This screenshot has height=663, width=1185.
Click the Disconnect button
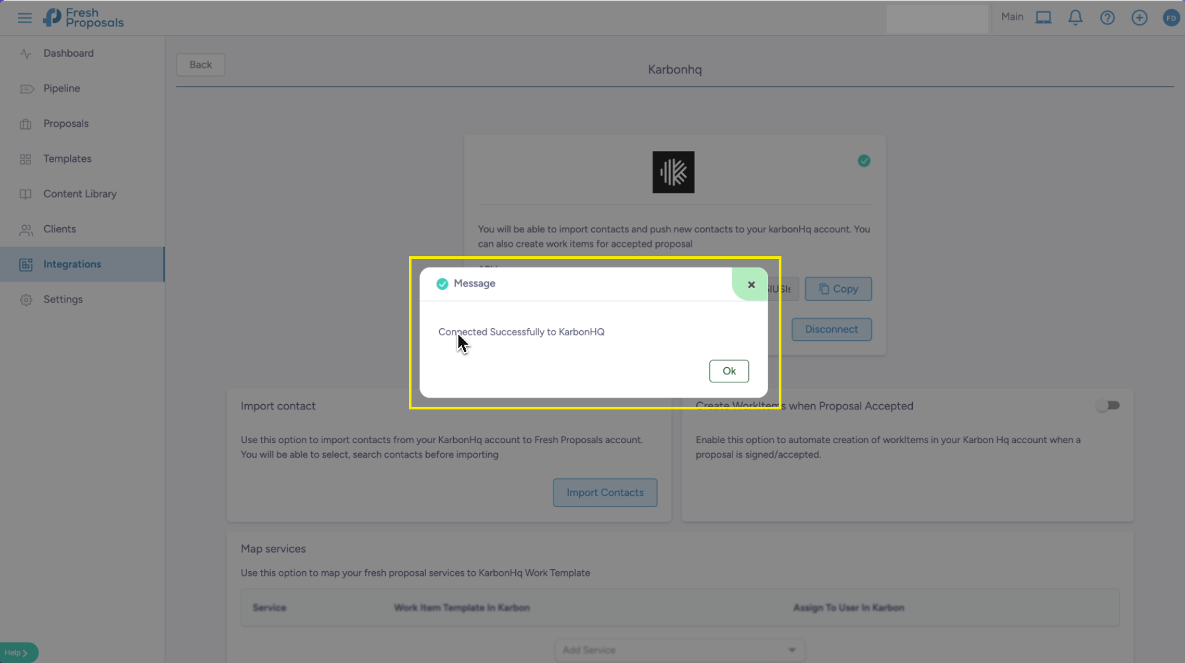[832, 330]
